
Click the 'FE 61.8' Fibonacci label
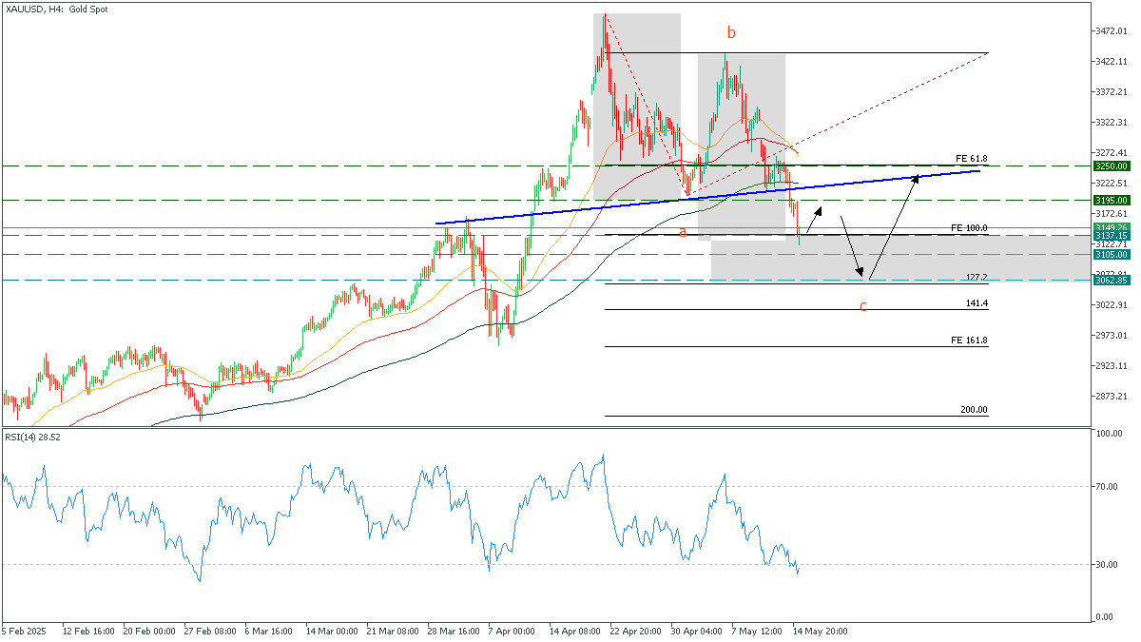point(972,158)
